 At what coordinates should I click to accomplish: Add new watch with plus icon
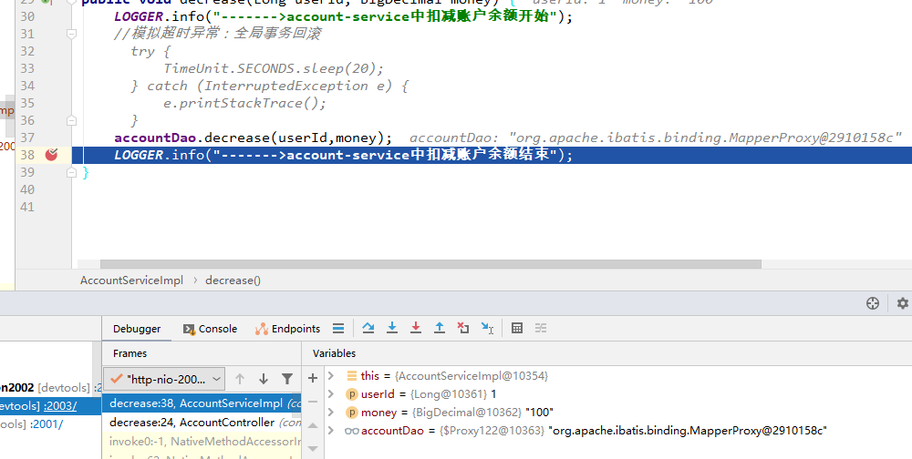(x=313, y=378)
